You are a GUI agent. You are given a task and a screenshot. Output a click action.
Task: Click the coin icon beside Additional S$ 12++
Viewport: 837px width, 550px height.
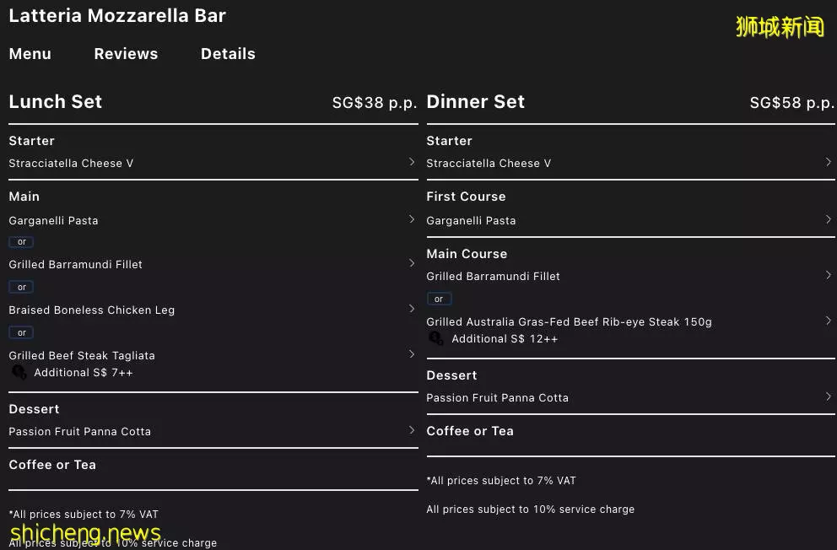coord(436,338)
